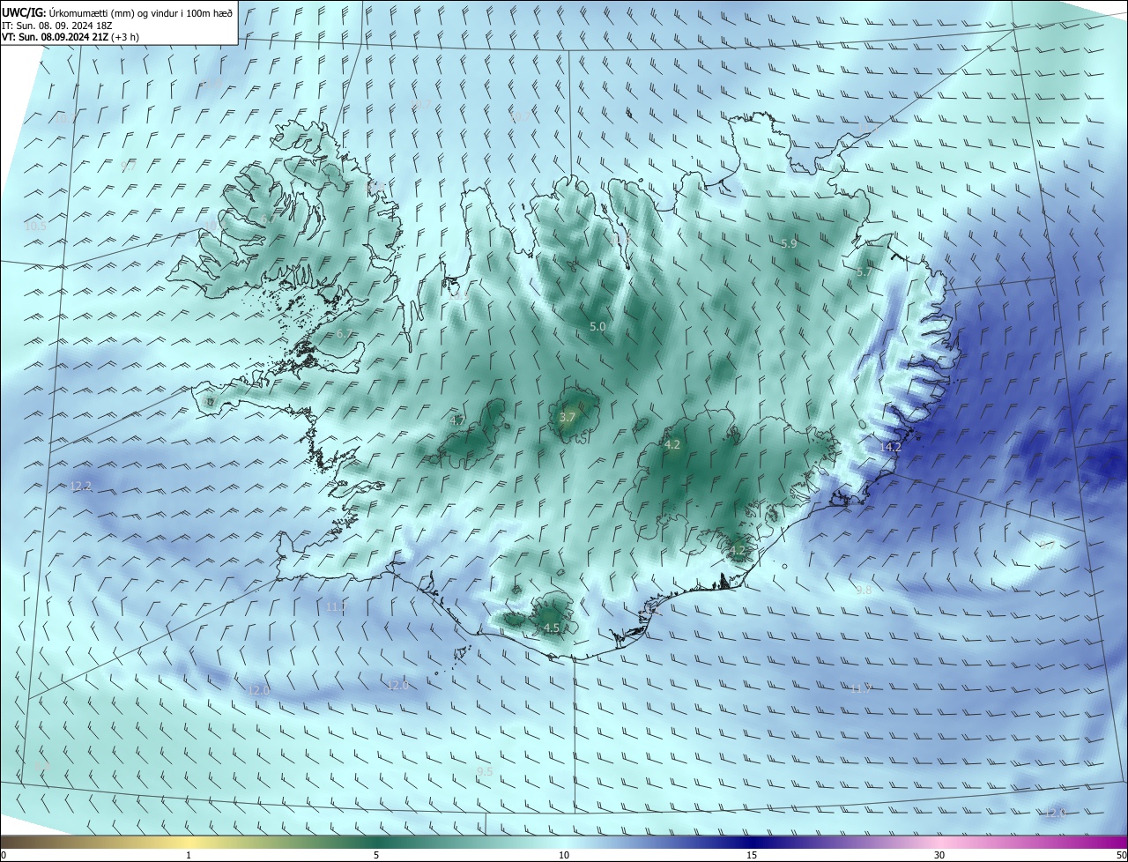
Task: Click the 4.7 value label on the map
Action: click(x=457, y=421)
